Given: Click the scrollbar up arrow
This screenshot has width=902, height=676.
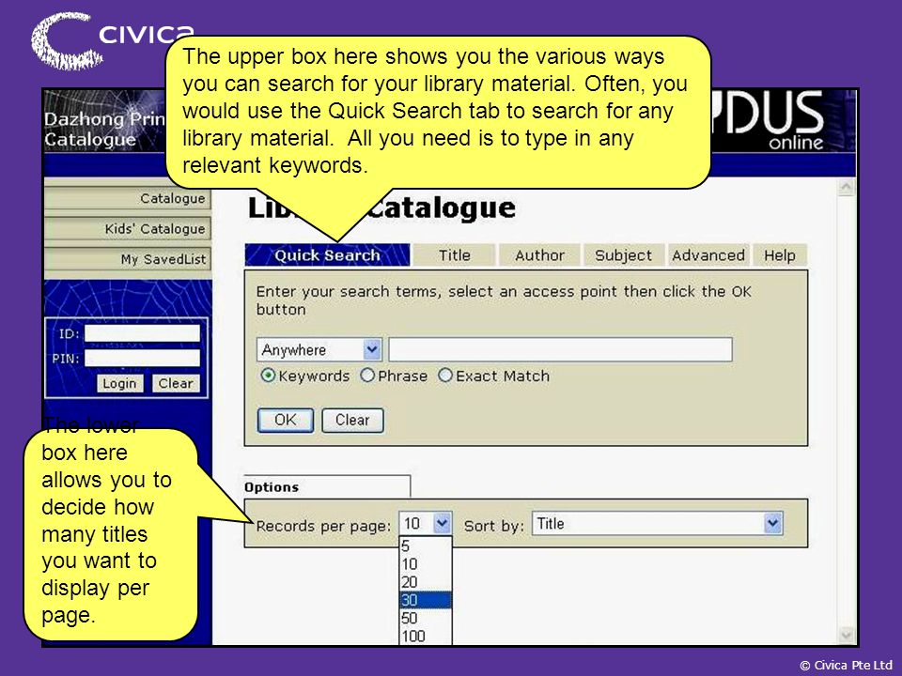Looking at the screenshot, I should (847, 188).
